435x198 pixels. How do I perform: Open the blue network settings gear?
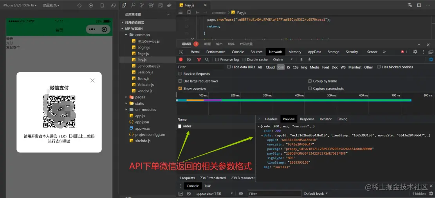(431, 59)
